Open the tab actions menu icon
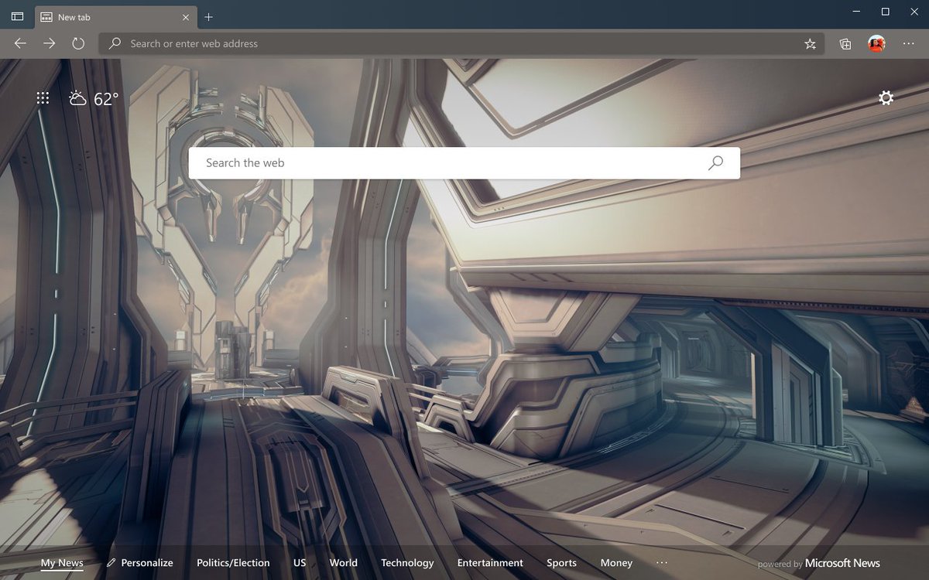 [x=16, y=16]
